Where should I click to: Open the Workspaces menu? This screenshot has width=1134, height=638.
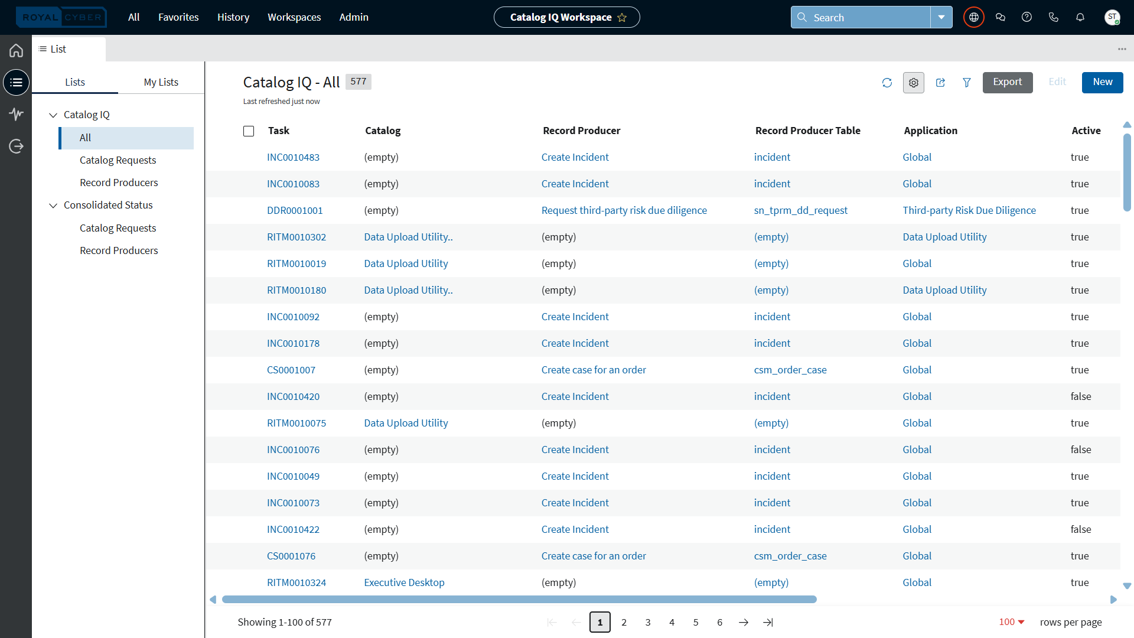(294, 17)
